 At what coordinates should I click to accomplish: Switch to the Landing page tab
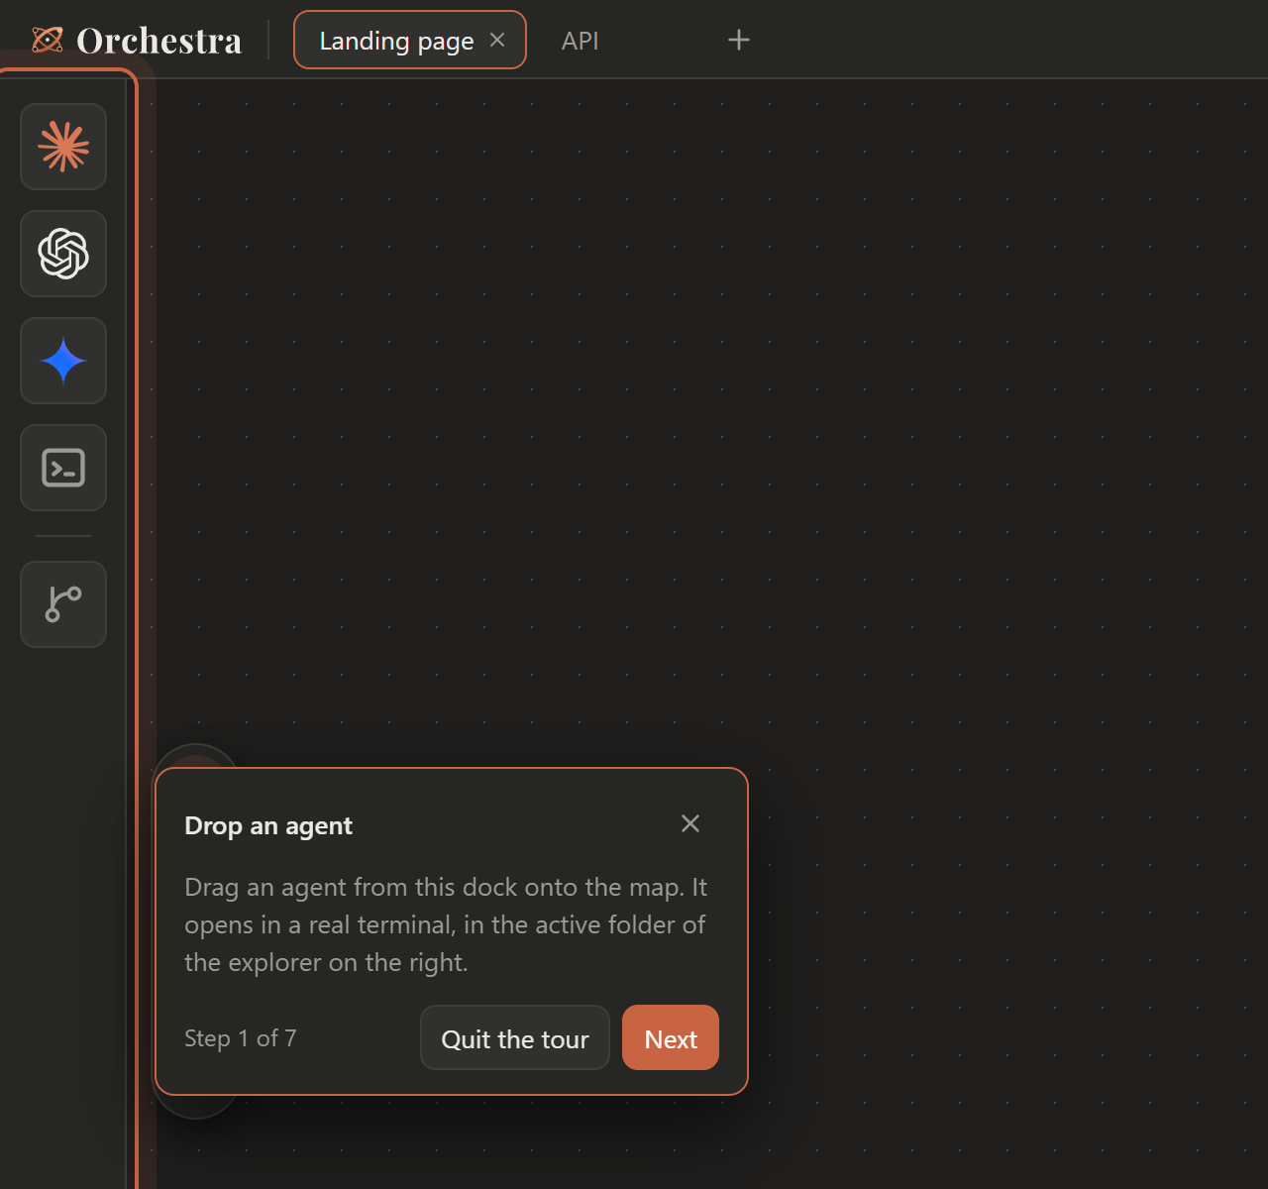tap(410, 40)
